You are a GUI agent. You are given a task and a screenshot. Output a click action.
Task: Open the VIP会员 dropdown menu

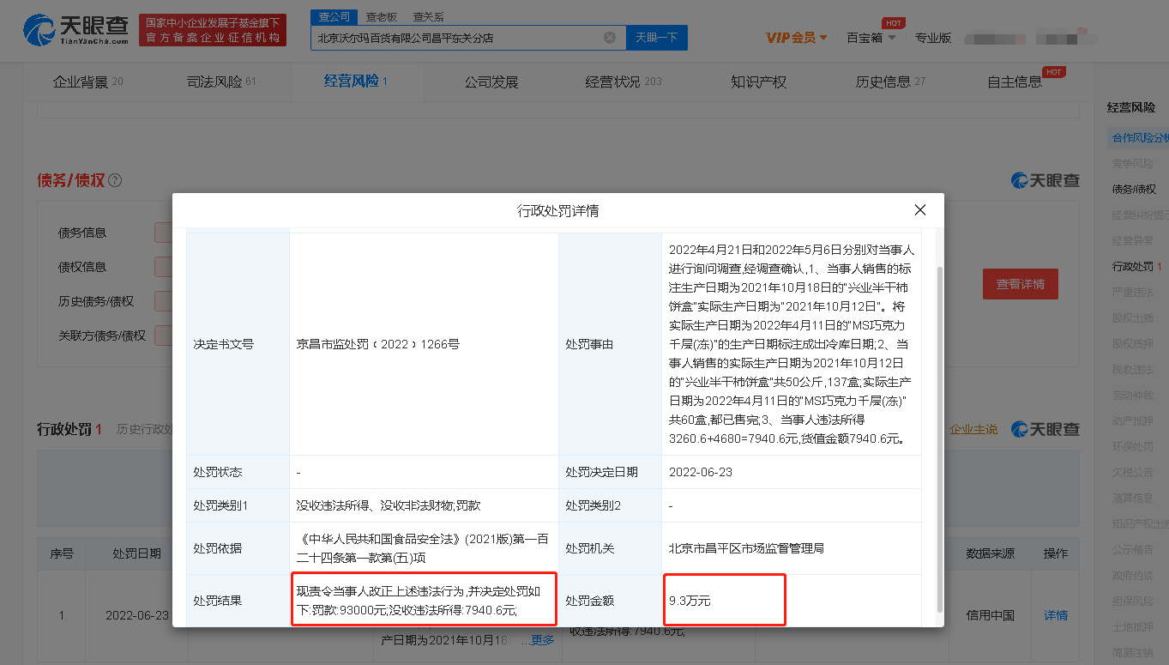click(x=796, y=38)
